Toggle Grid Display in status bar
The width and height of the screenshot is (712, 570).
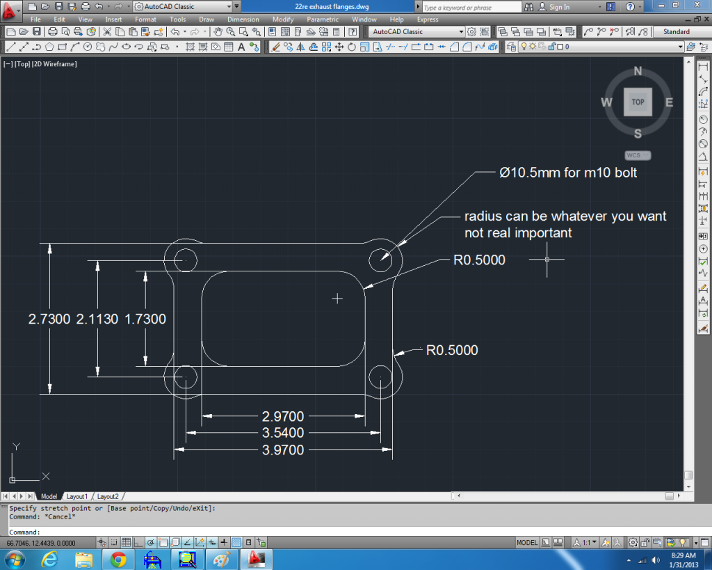[127, 542]
